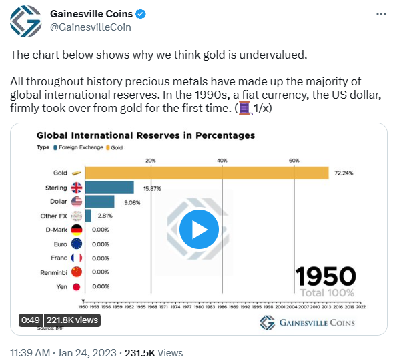Click the Gainesville Coins profile avatar
Viewport: 395px width, 363px height.
[x=26, y=21]
